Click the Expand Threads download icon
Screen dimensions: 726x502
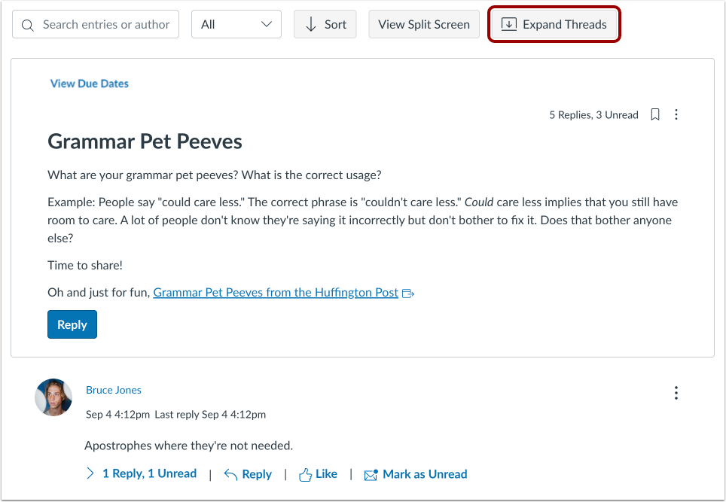tap(509, 25)
